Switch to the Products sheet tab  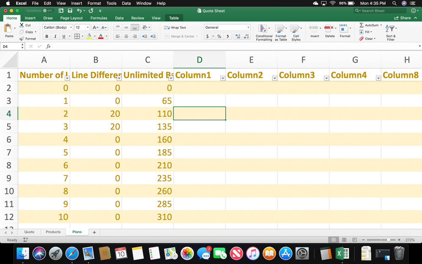[53, 232]
